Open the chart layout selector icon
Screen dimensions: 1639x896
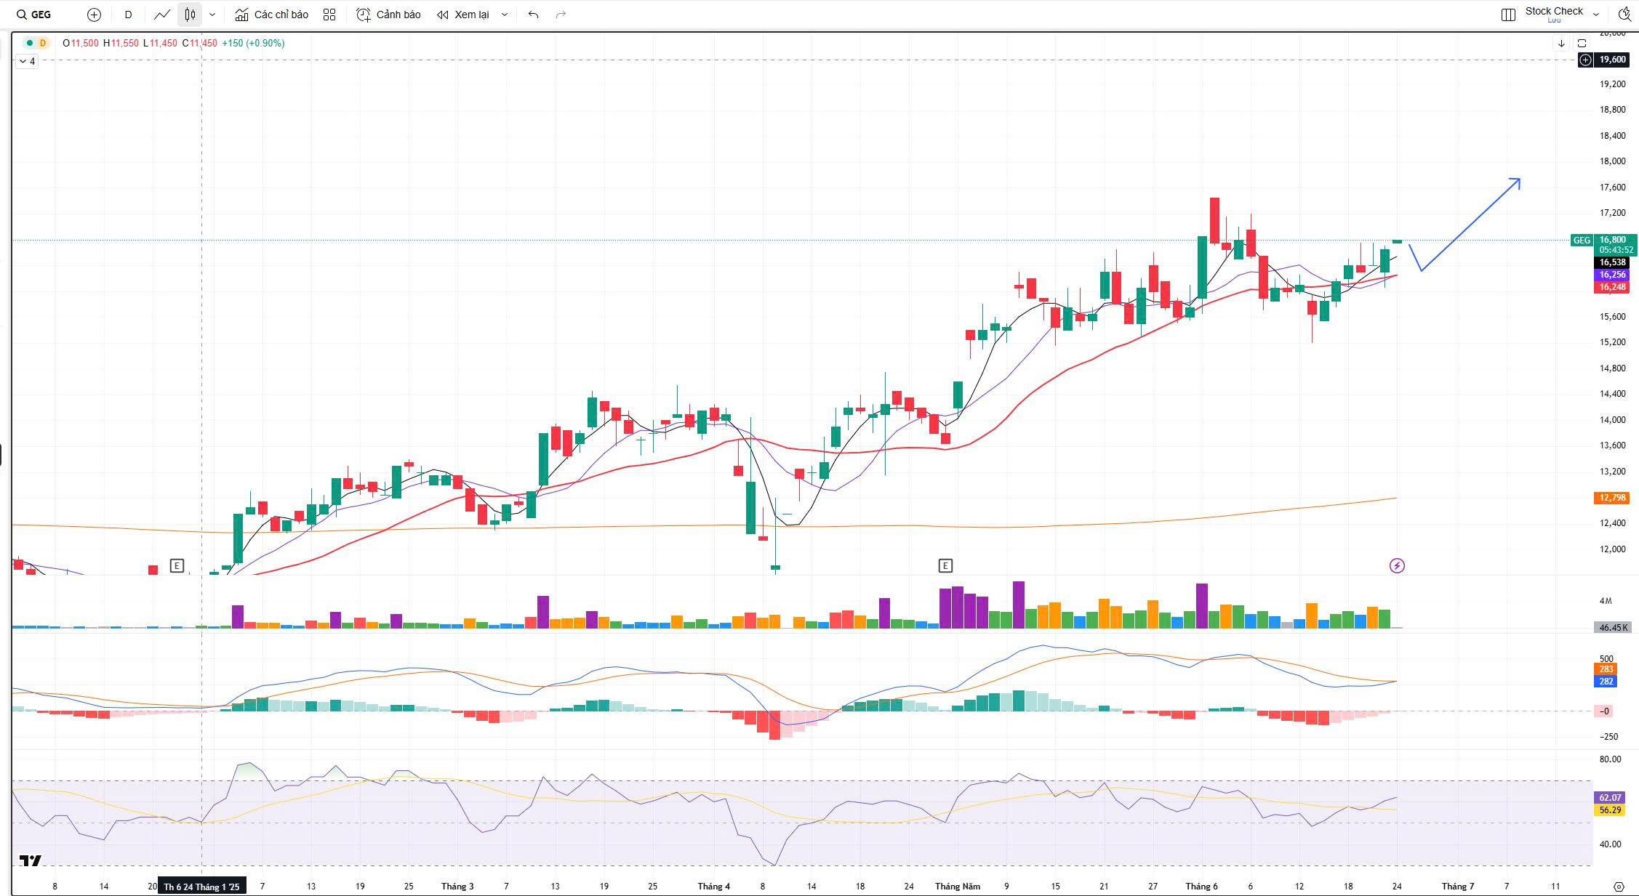pyautogui.click(x=1508, y=15)
